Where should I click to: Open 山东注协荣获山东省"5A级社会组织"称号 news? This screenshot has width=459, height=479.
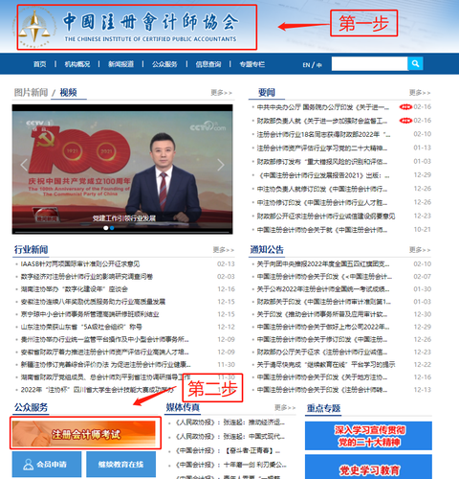click(81, 327)
